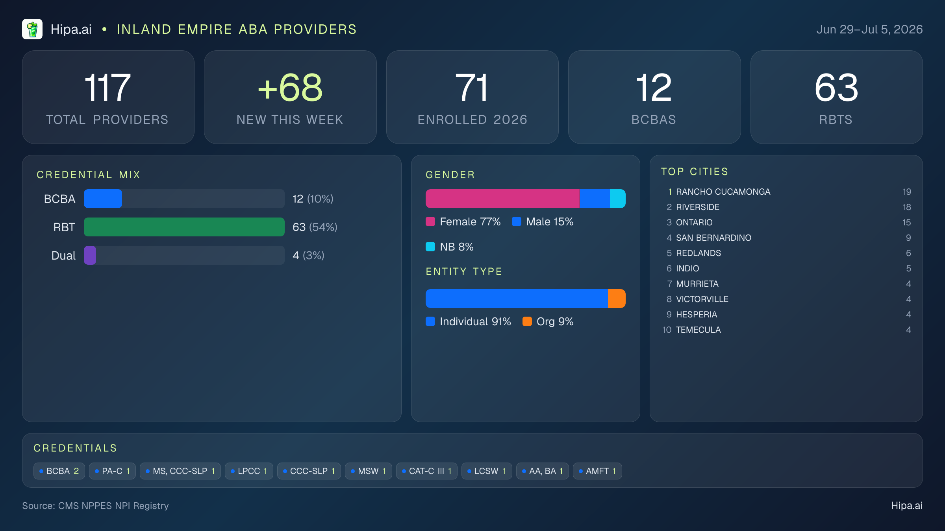Click the Credential Mix heading

coord(89,175)
